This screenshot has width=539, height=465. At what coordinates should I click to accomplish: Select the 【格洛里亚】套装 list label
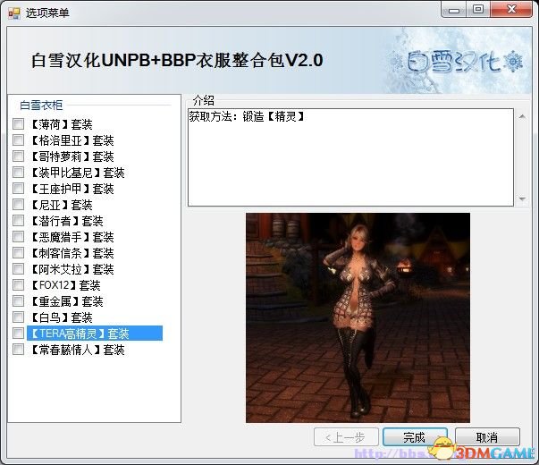pos(72,140)
